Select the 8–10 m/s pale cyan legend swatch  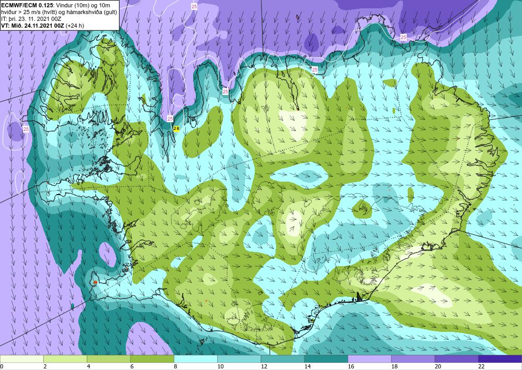click(196, 359)
